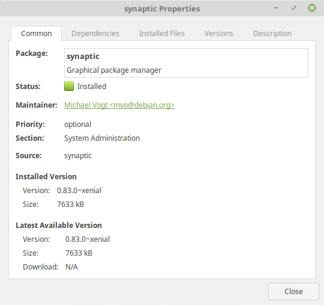The height and width of the screenshot is (305, 324).
Task: Click the green Installed status icon
Action: [69, 86]
